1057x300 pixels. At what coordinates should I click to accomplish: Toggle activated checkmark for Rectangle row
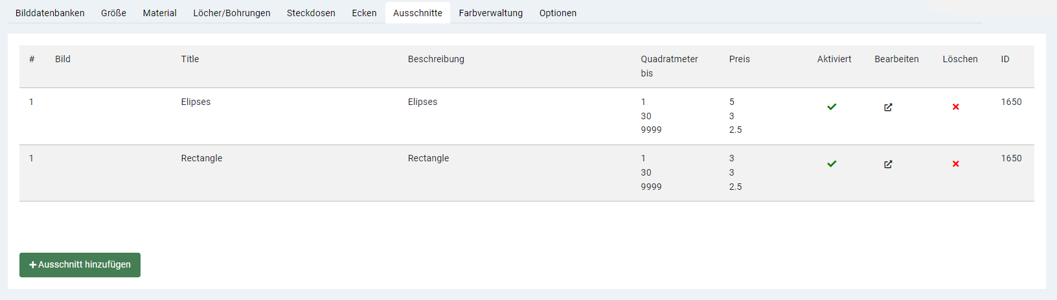(832, 164)
